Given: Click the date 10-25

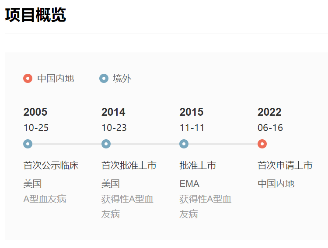Looking at the screenshot, I should pos(36,127).
